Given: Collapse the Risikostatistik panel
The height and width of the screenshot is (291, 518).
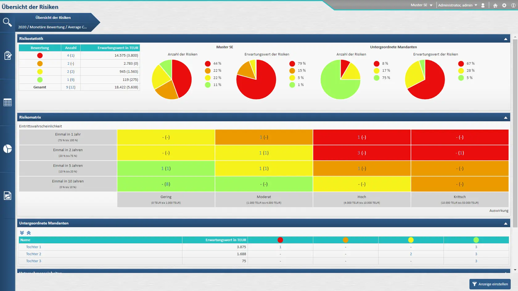Looking at the screenshot, I should pyautogui.click(x=505, y=39).
